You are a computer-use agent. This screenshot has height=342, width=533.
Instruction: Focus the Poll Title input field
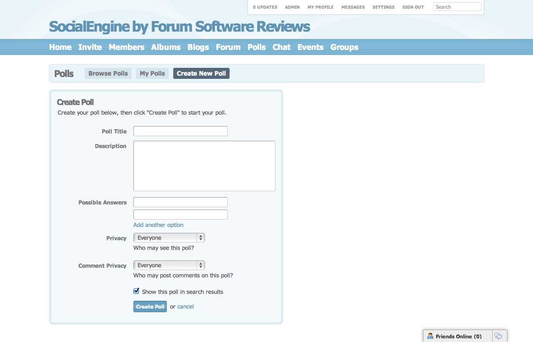point(181,131)
